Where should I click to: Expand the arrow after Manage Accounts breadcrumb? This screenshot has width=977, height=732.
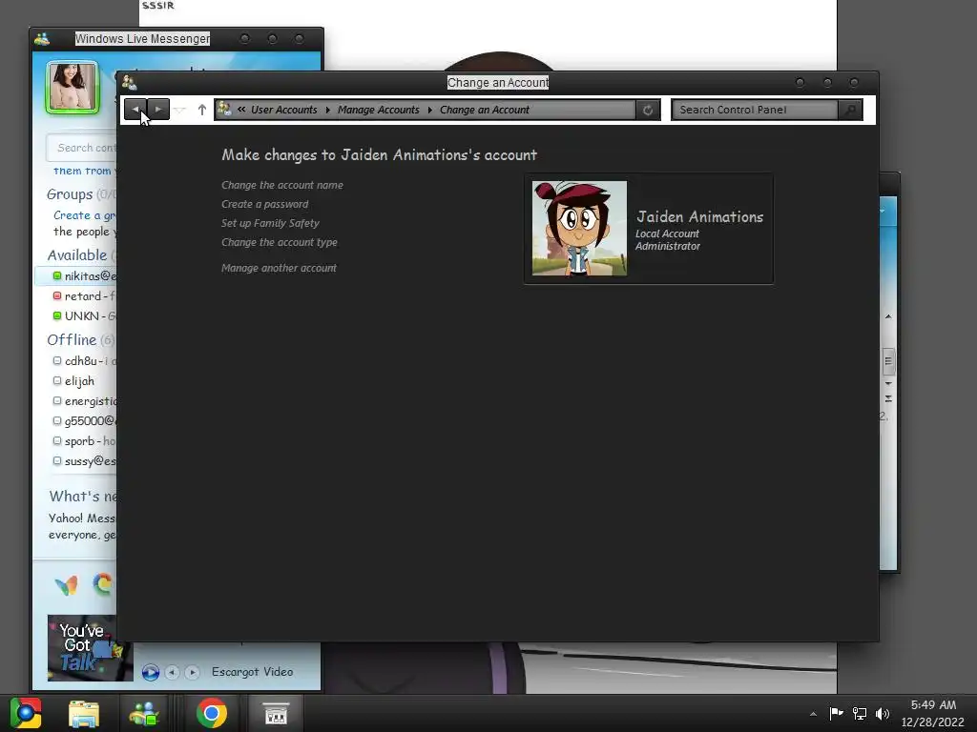(430, 111)
